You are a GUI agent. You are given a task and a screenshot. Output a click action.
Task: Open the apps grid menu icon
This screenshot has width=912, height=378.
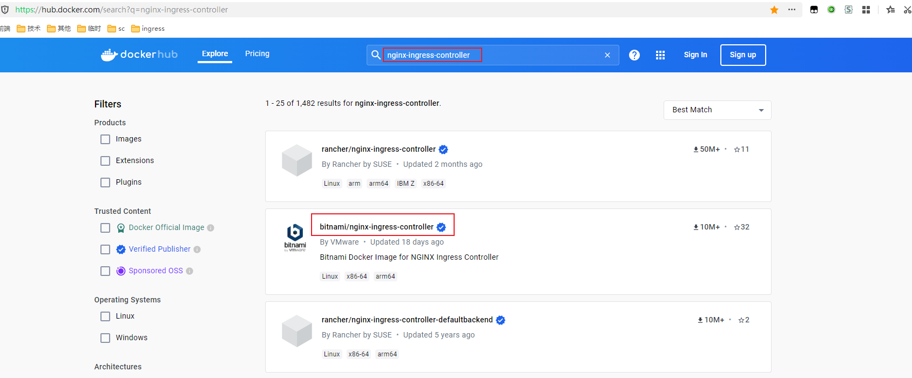(x=660, y=55)
